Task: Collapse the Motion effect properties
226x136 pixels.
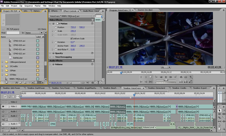Action: pos(50,24)
